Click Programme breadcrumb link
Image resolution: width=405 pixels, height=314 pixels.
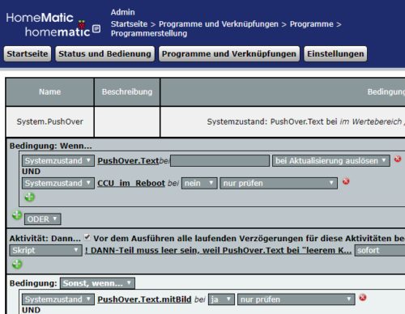pyautogui.click(x=312, y=24)
